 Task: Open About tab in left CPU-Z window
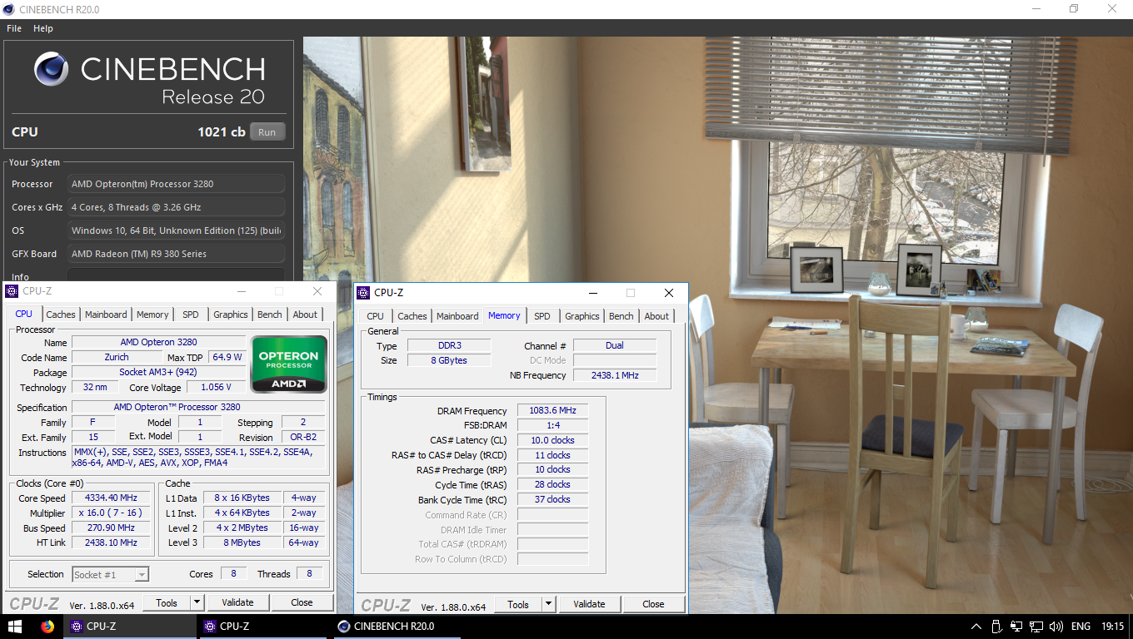tap(305, 315)
